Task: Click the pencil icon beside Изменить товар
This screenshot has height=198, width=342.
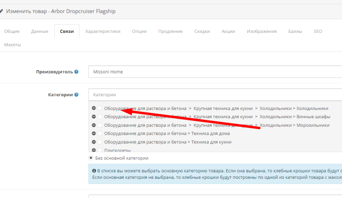Action: pyautogui.click(x=2, y=10)
